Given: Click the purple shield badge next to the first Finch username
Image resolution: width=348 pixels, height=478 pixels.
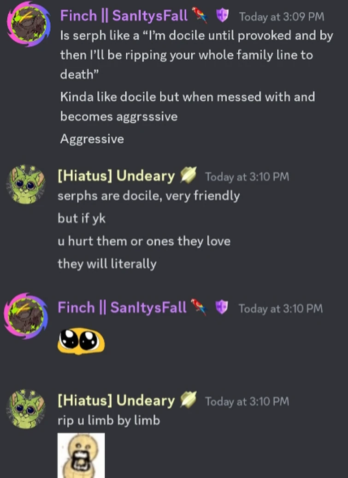Looking at the screenshot, I should point(222,15).
